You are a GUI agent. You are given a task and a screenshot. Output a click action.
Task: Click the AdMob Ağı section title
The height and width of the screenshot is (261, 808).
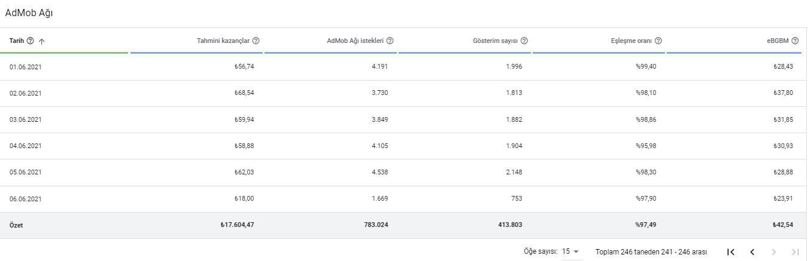pyautogui.click(x=29, y=13)
